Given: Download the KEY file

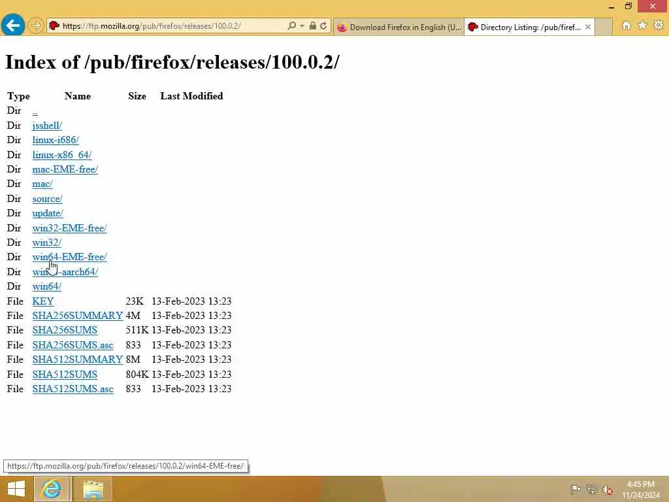Looking at the screenshot, I should click(x=43, y=301).
